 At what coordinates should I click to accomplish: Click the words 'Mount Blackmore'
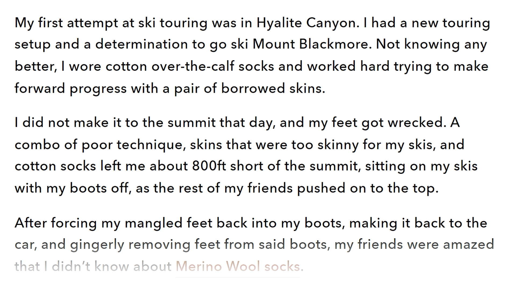[312, 44]
